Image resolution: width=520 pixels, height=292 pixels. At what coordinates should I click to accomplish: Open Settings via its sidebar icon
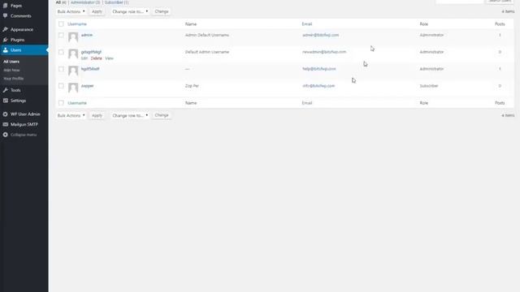tap(6, 101)
